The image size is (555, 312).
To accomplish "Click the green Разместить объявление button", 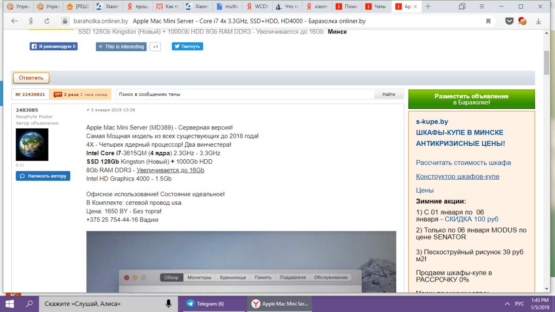I will point(471,99).
